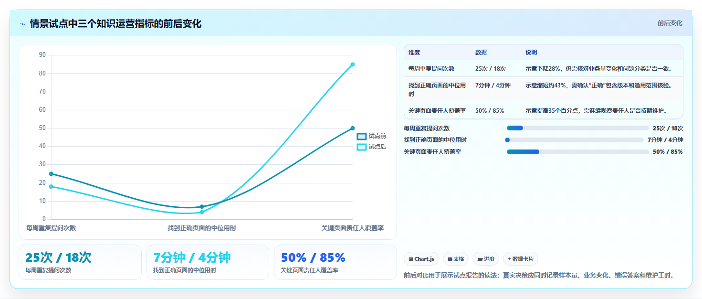Click the 说明 column header
Screen dimensions: 702x299
point(531,53)
